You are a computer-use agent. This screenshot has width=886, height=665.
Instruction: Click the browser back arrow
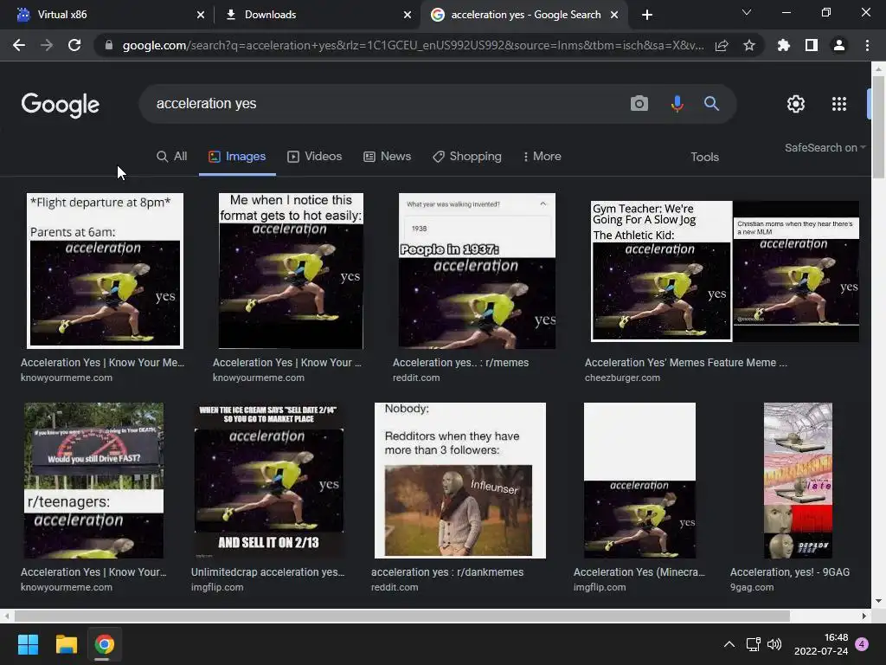point(19,45)
